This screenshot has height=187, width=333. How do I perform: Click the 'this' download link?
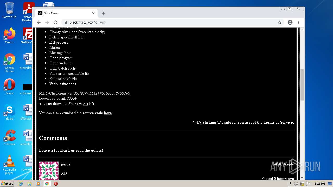[85, 104]
